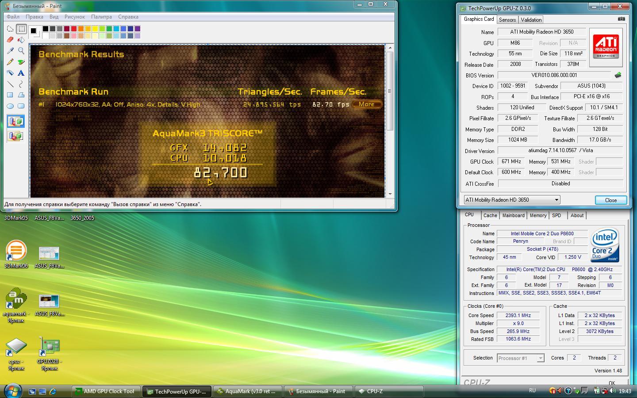Image resolution: width=637 pixels, height=398 pixels.
Task: Open the Рисунок menu in Paint
Action: (75, 17)
